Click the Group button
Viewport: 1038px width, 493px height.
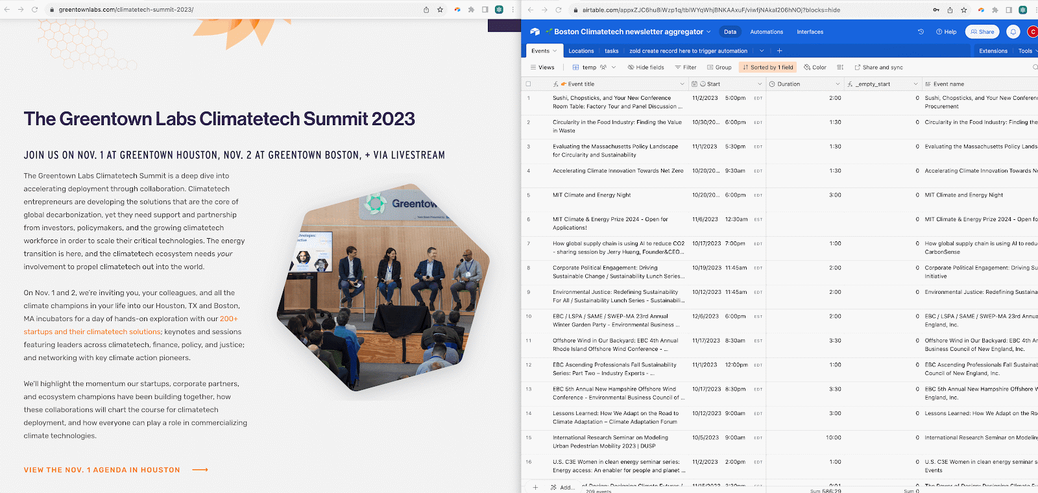pyautogui.click(x=719, y=67)
